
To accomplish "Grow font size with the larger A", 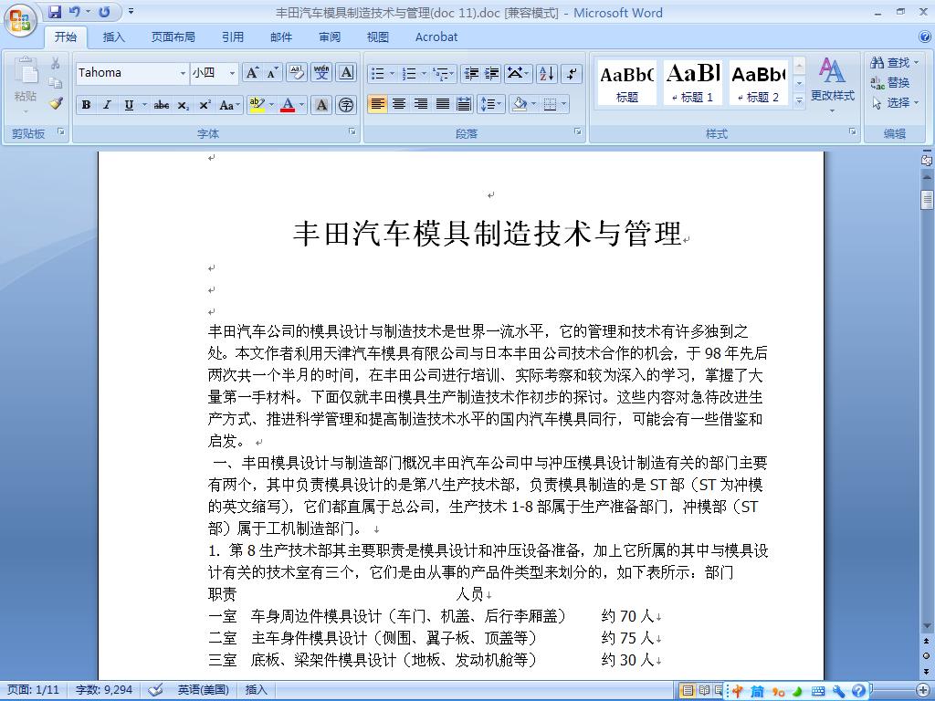I will coord(252,73).
